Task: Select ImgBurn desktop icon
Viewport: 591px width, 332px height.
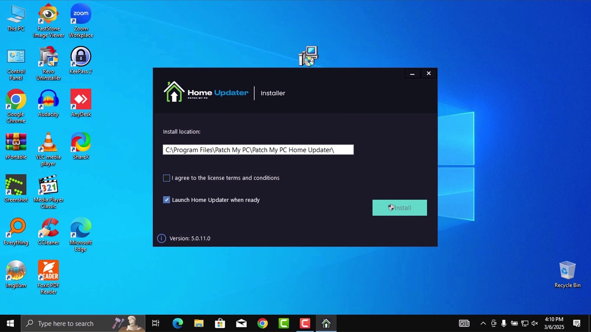Action: (x=16, y=275)
